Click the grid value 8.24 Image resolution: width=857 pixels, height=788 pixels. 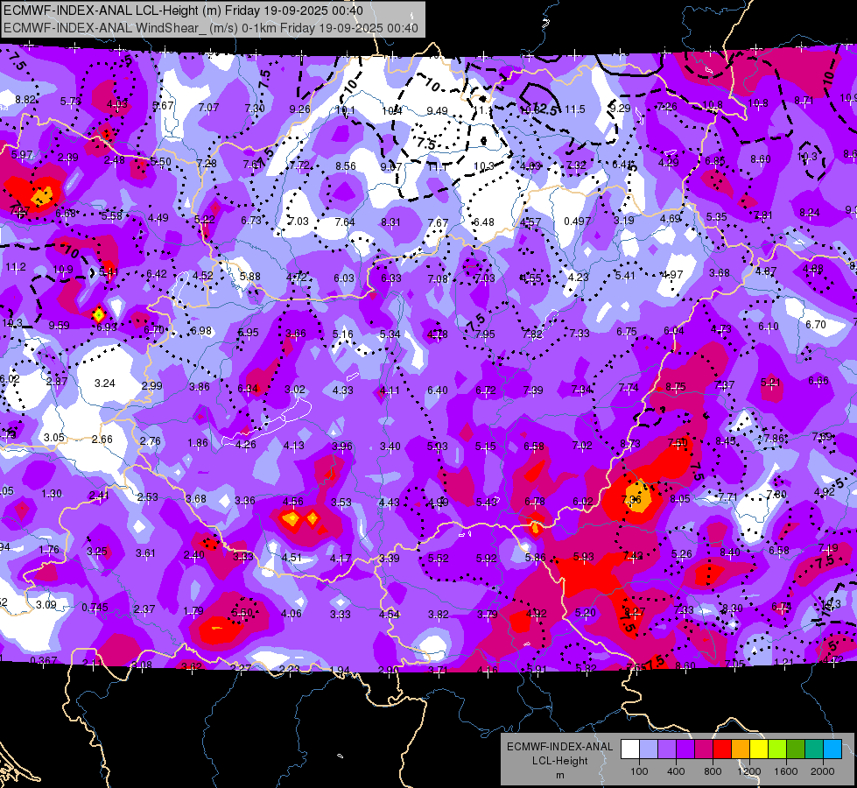click(810, 213)
